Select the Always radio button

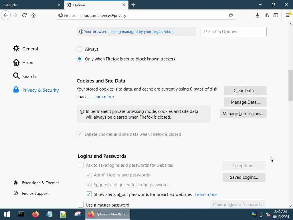80,49
